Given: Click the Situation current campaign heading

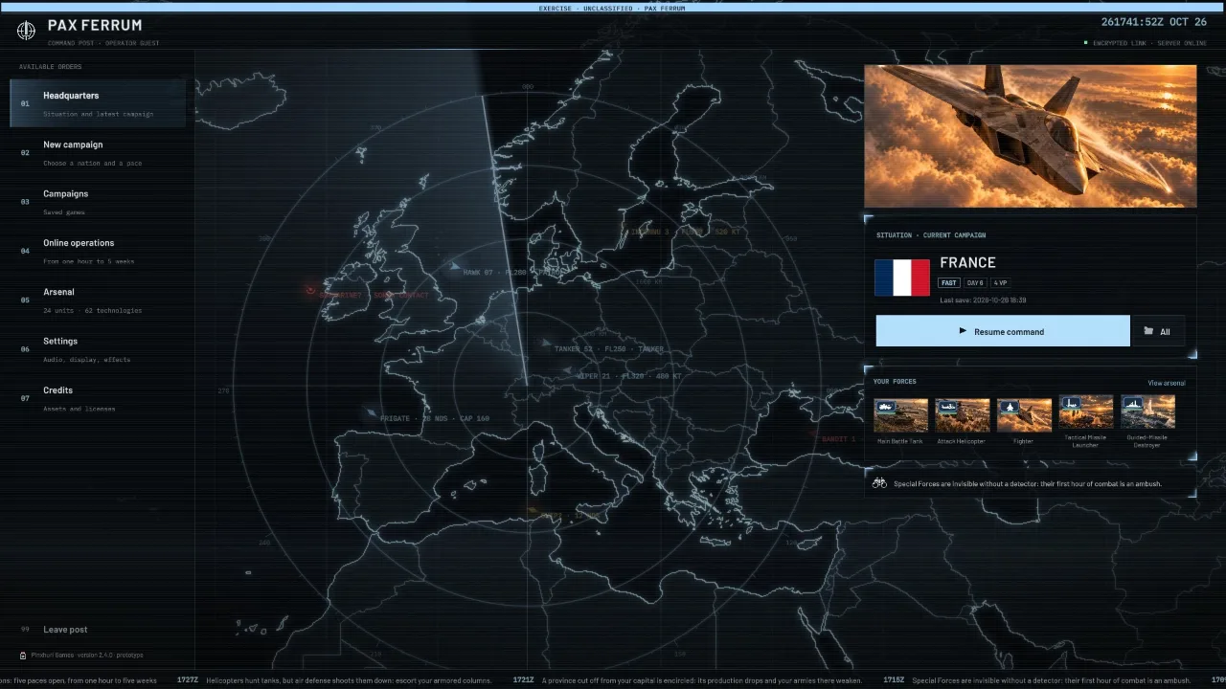Looking at the screenshot, I should pos(931,235).
